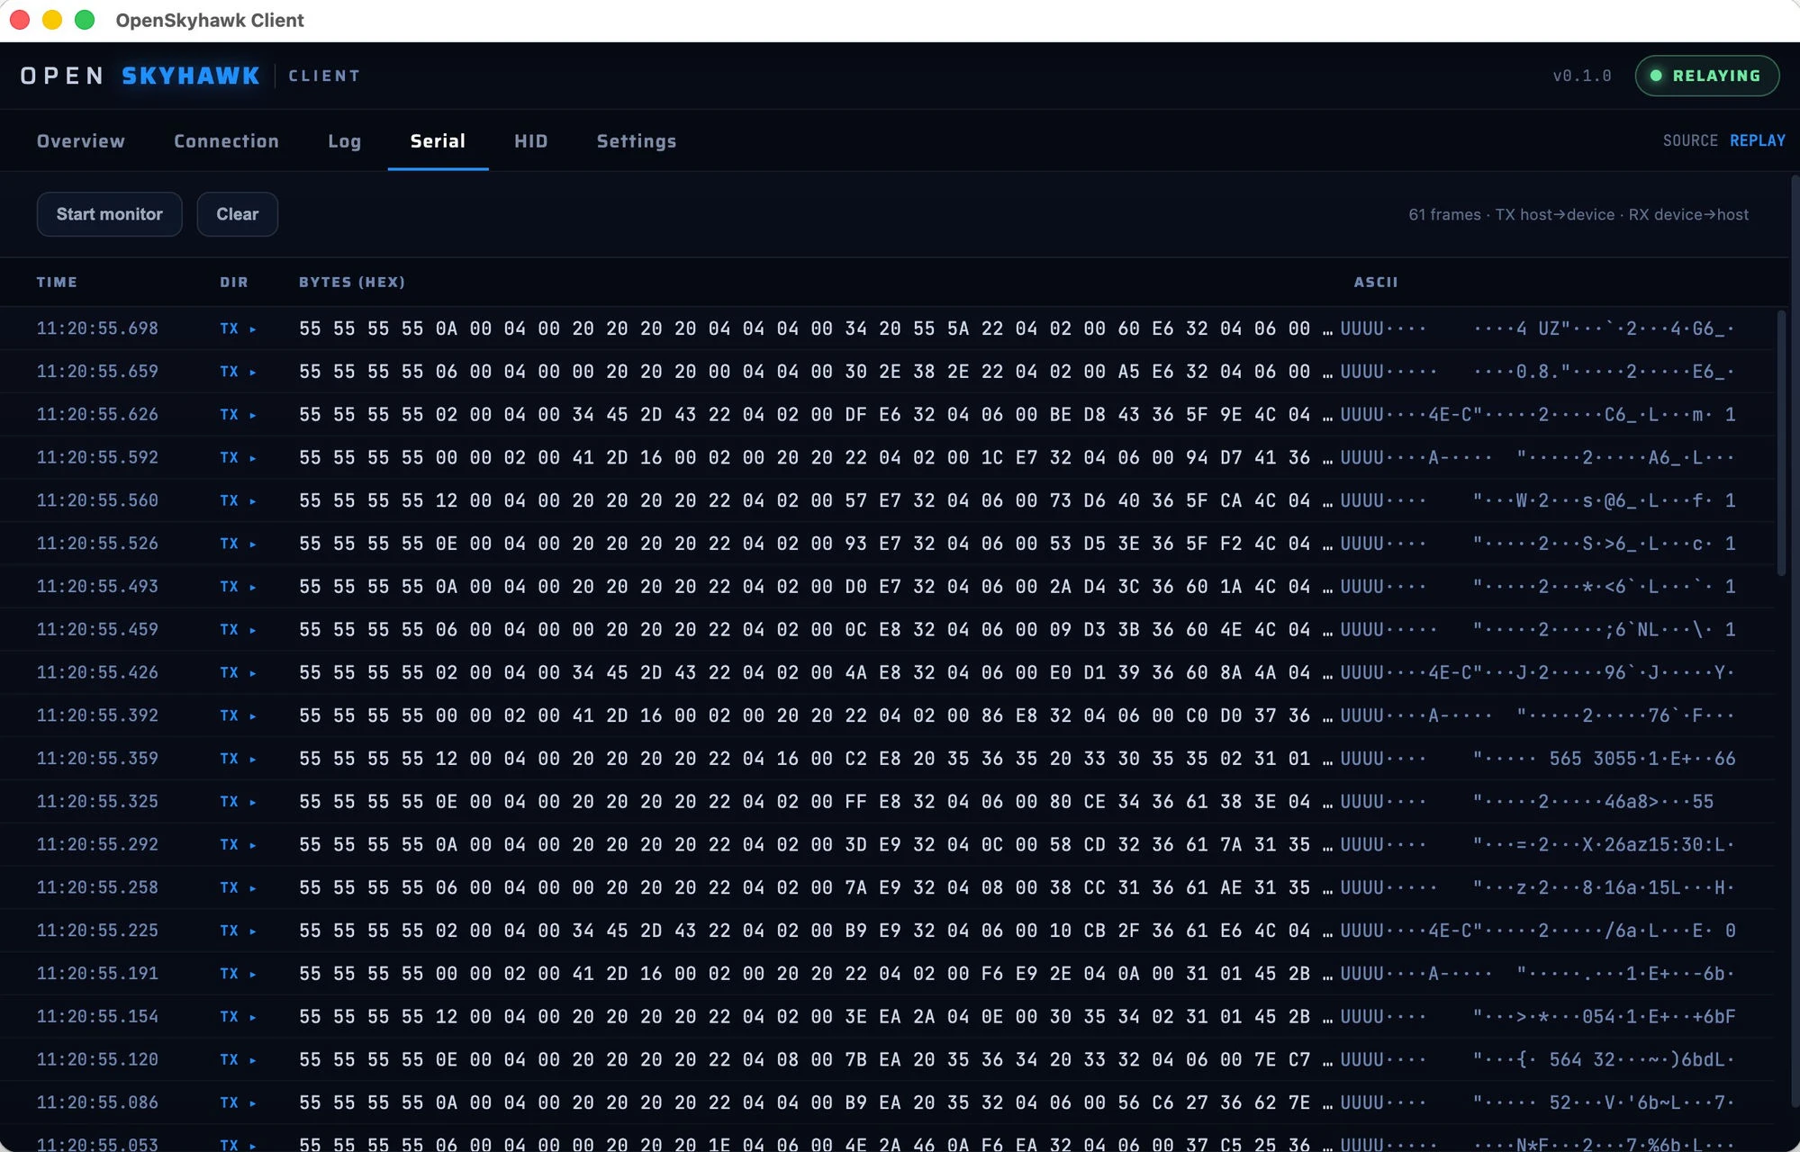Screen dimensions: 1800x1152
Task: Select timestamp 11:20:55.120
Action: 97,1059
